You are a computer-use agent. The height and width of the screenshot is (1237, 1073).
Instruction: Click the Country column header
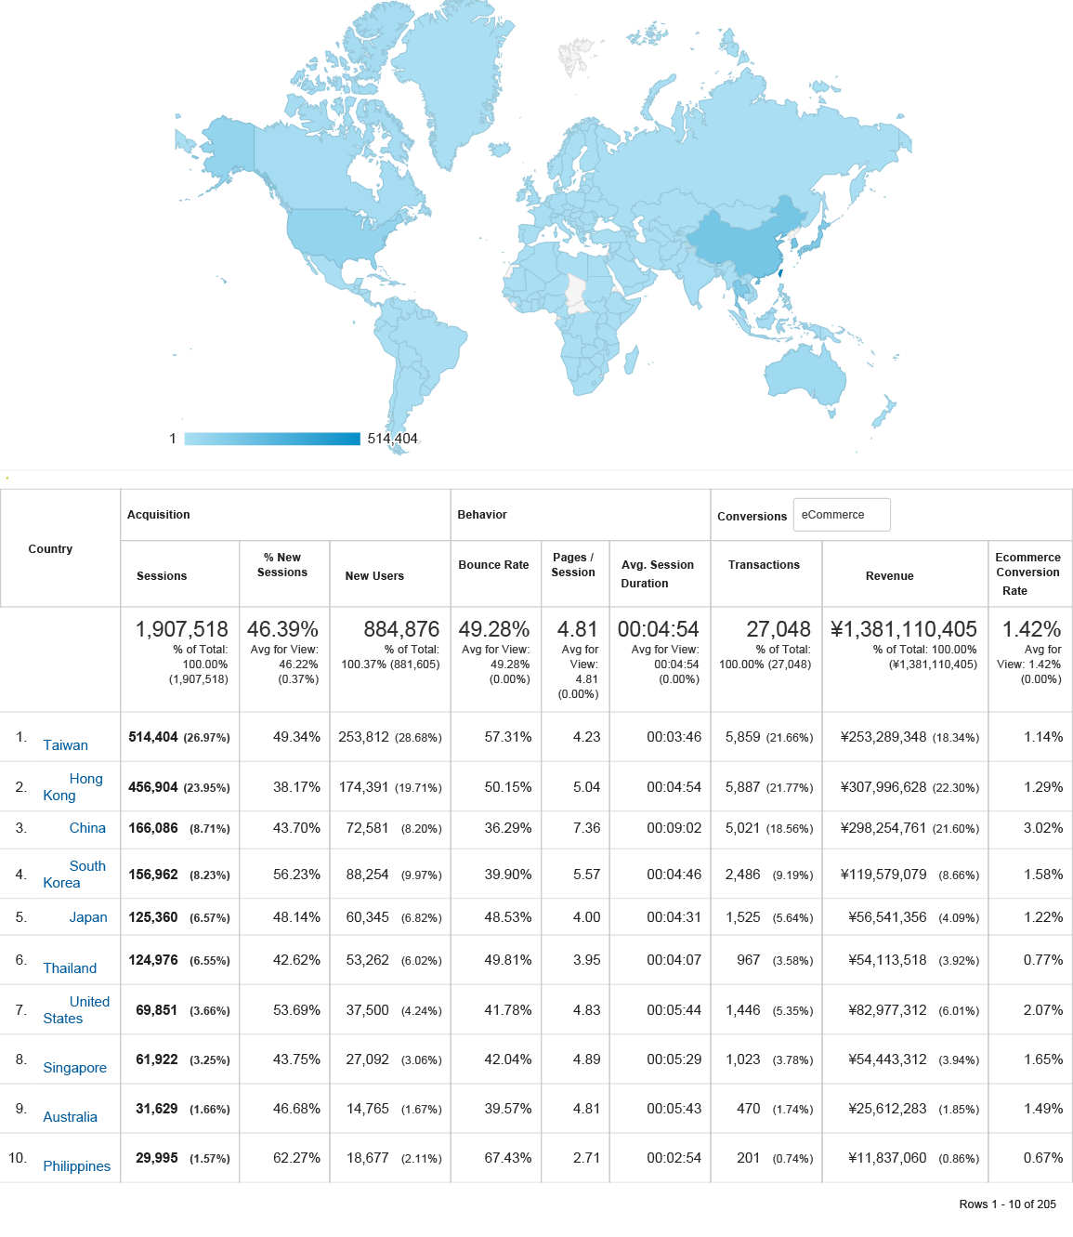click(50, 549)
